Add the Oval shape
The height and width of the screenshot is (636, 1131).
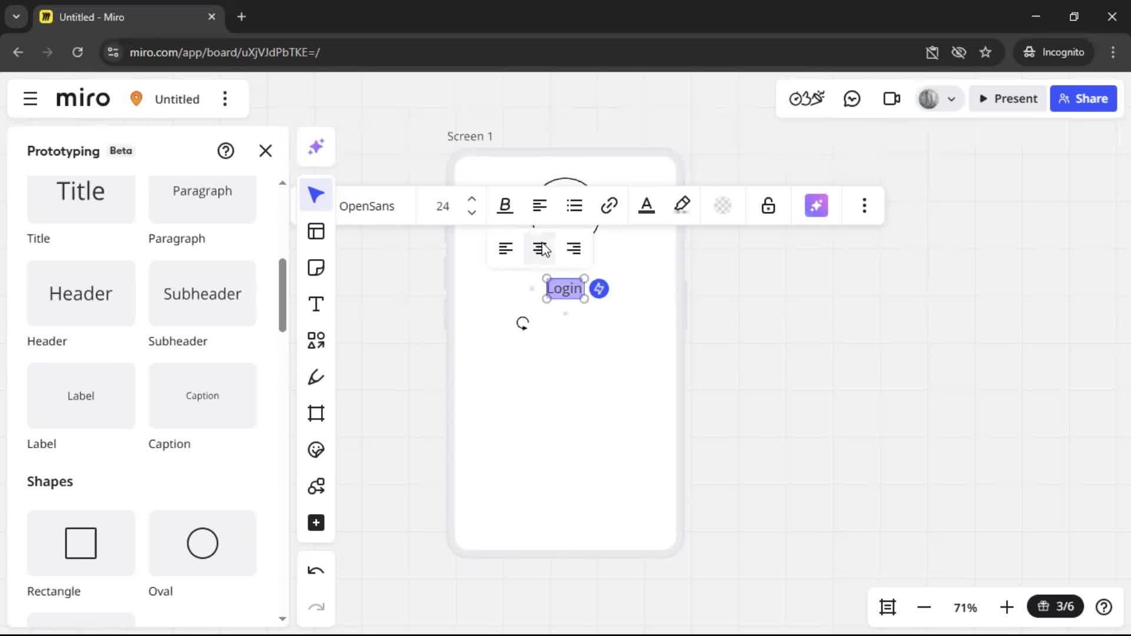click(202, 543)
